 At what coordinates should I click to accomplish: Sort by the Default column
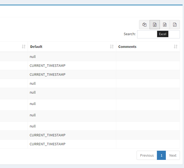coord(72,47)
